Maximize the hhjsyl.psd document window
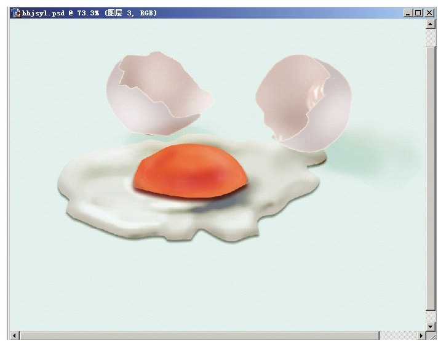Viewport: 438px width, 341px height. (418, 13)
